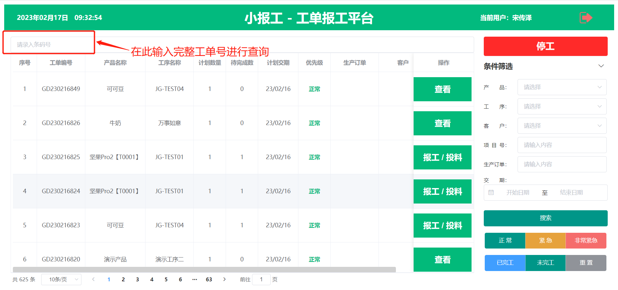Click the 搜索 search button
The height and width of the screenshot is (290, 618).
point(545,218)
